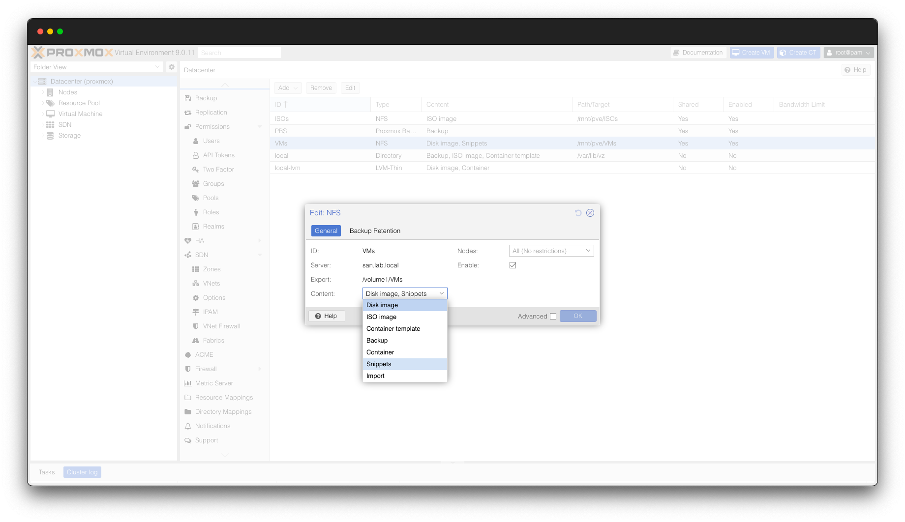Switch to the Backup Retention tab
The height and width of the screenshot is (522, 905).
pyautogui.click(x=375, y=231)
